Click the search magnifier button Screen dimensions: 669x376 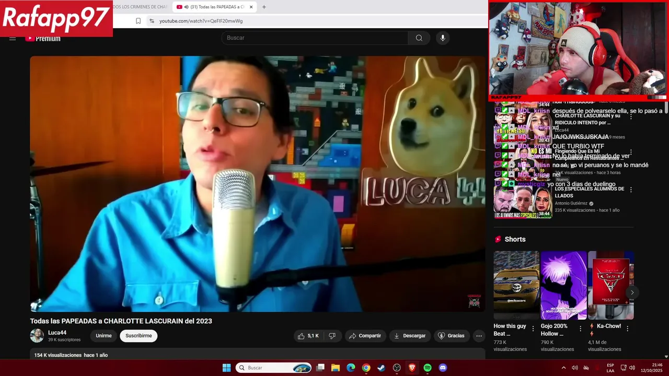(x=419, y=38)
